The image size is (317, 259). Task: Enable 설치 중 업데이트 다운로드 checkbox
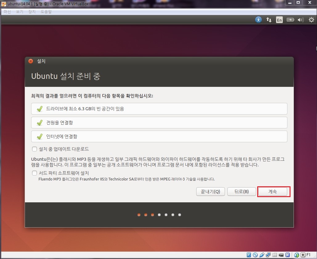coord(35,149)
